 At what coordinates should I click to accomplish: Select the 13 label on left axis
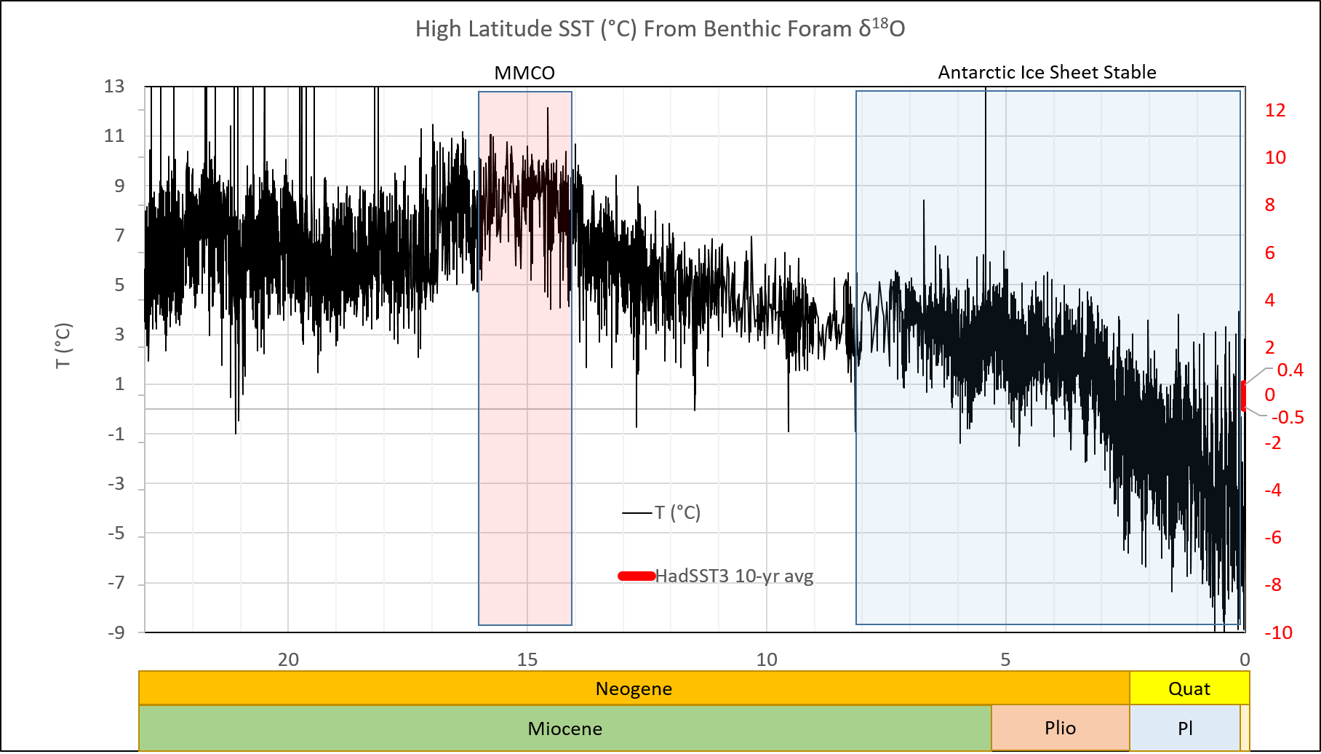114,87
